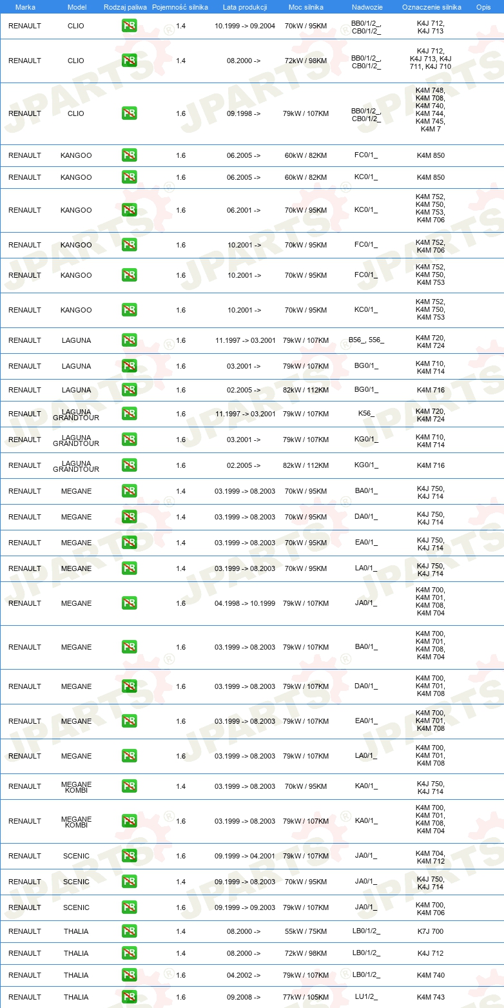Click fuel icon in Kangoo 06.2001 row
Image resolution: width=504 pixels, height=1008 pixels.
(x=129, y=210)
